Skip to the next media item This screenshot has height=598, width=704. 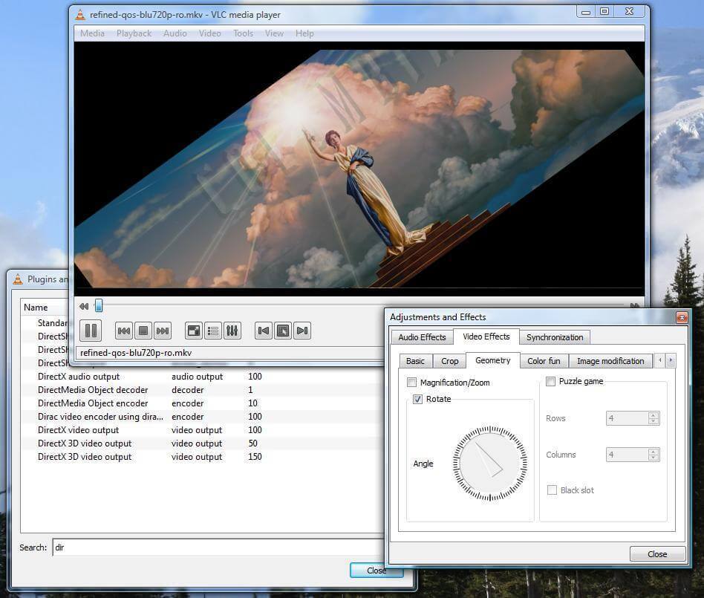tap(162, 331)
